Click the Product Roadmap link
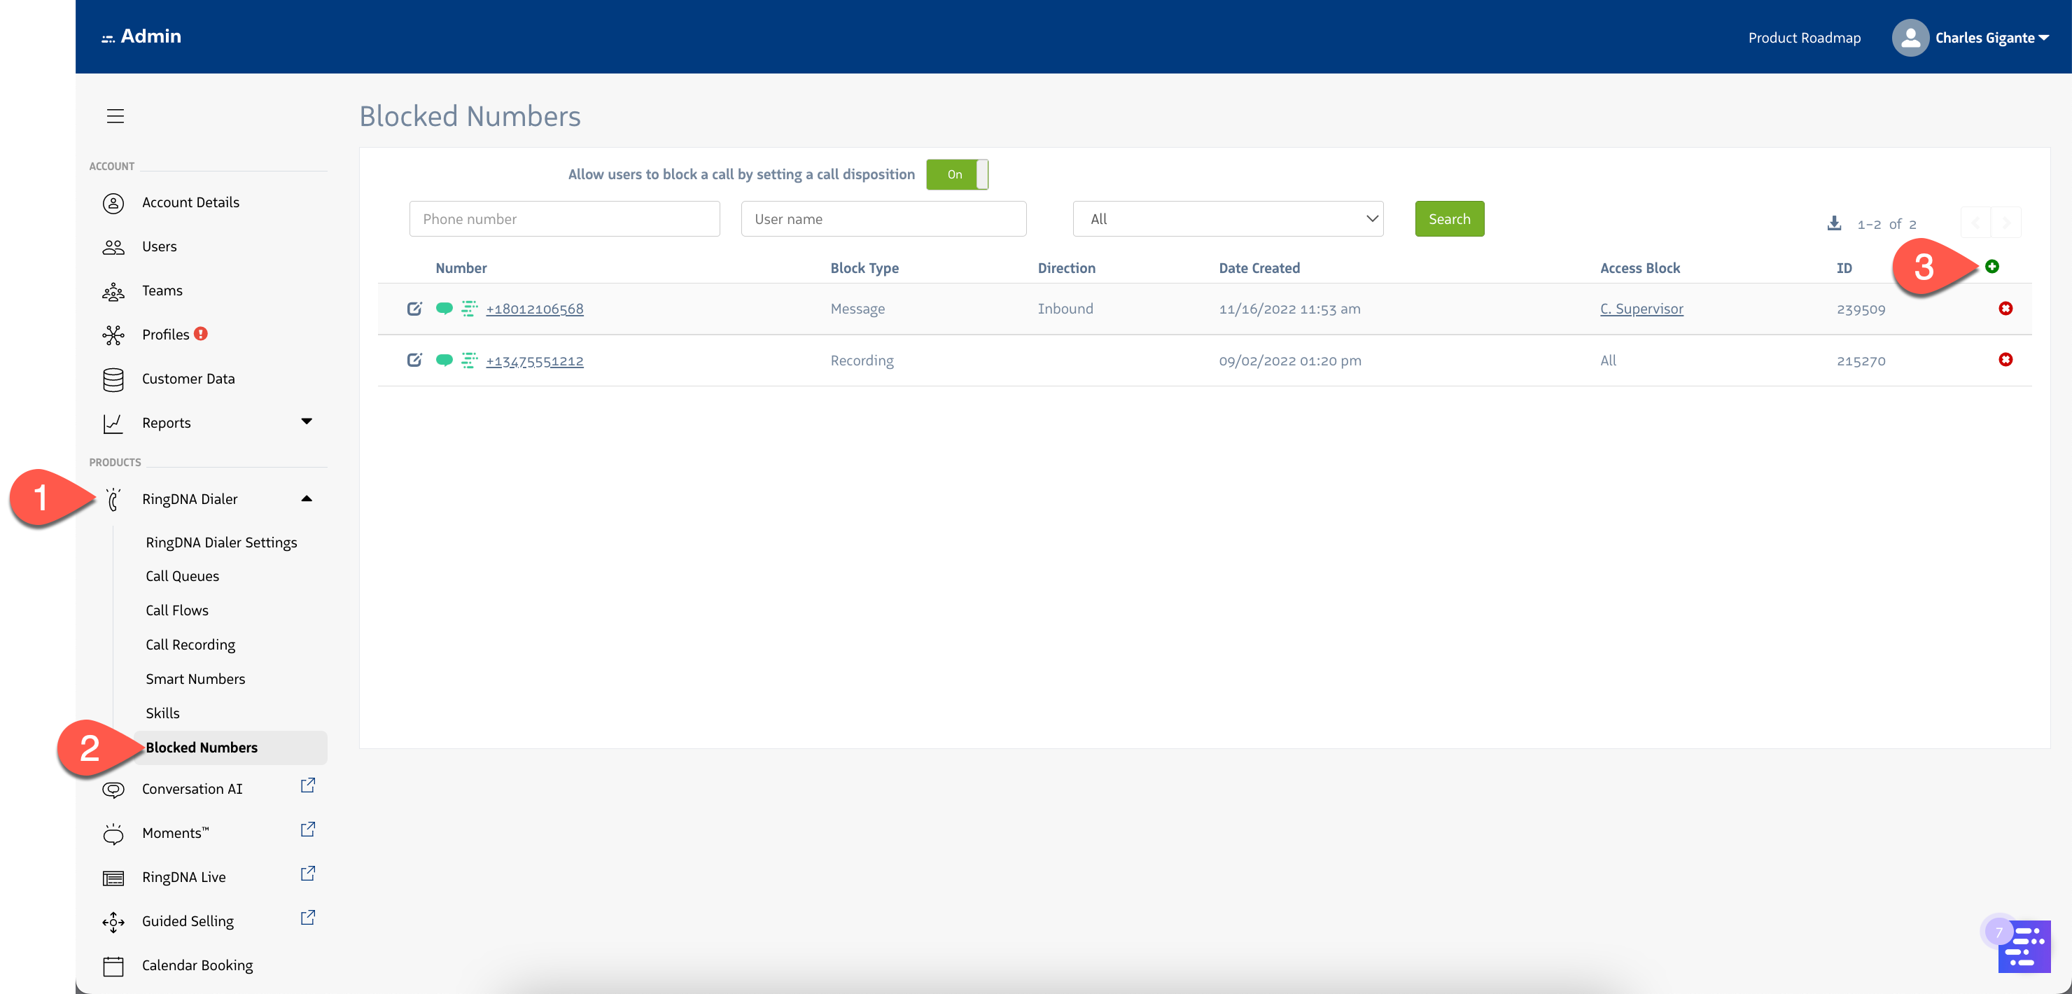 tap(1803, 38)
